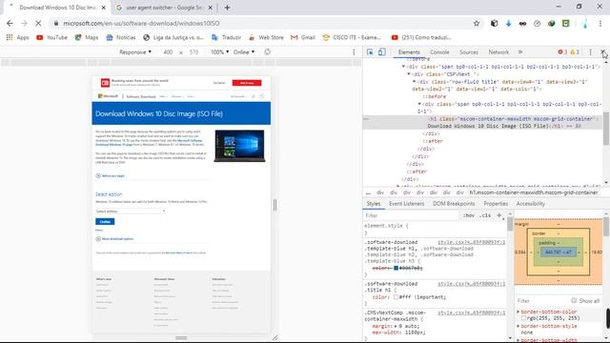Click the rgb(255, 255, 255) computed swatch
This screenshot has height=343, width=610.
tap(523, 318)
